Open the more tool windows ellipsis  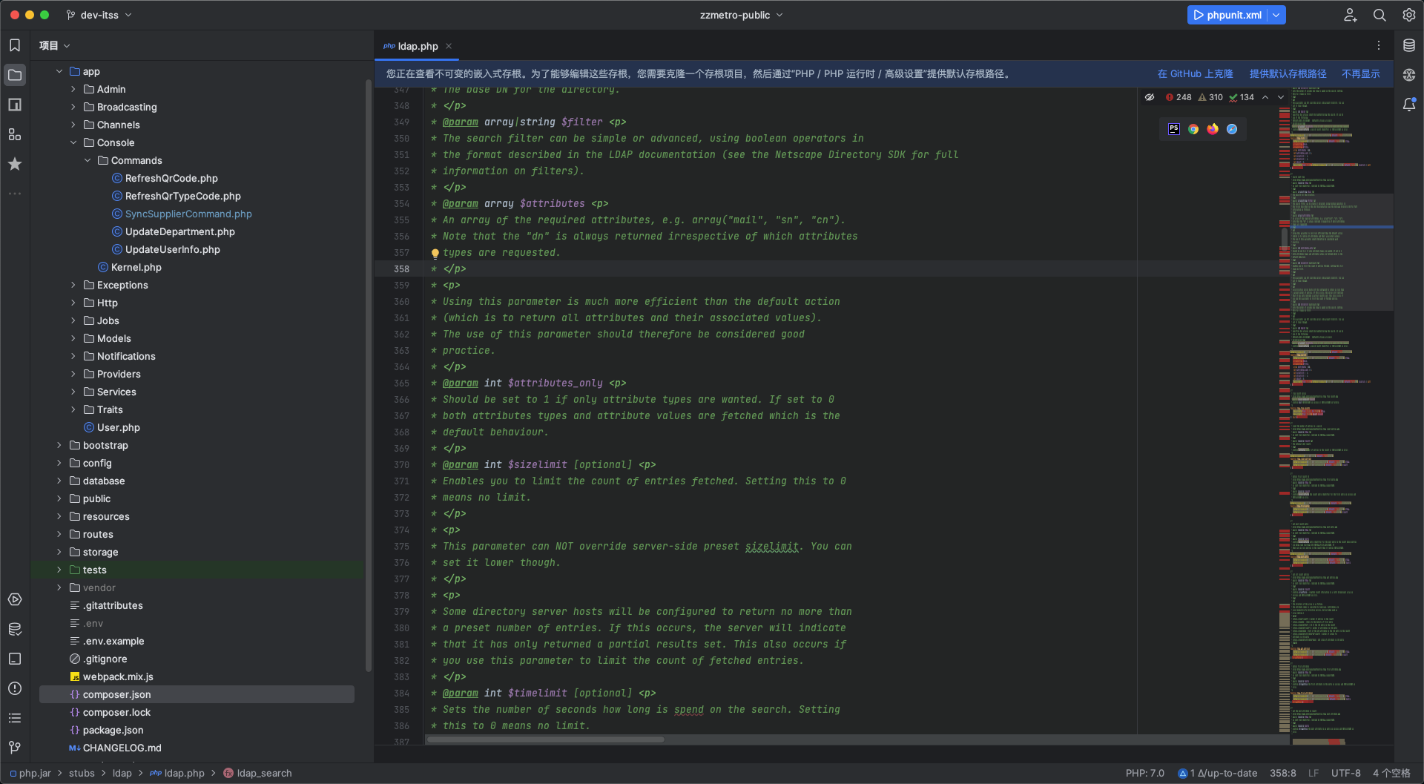15,194
